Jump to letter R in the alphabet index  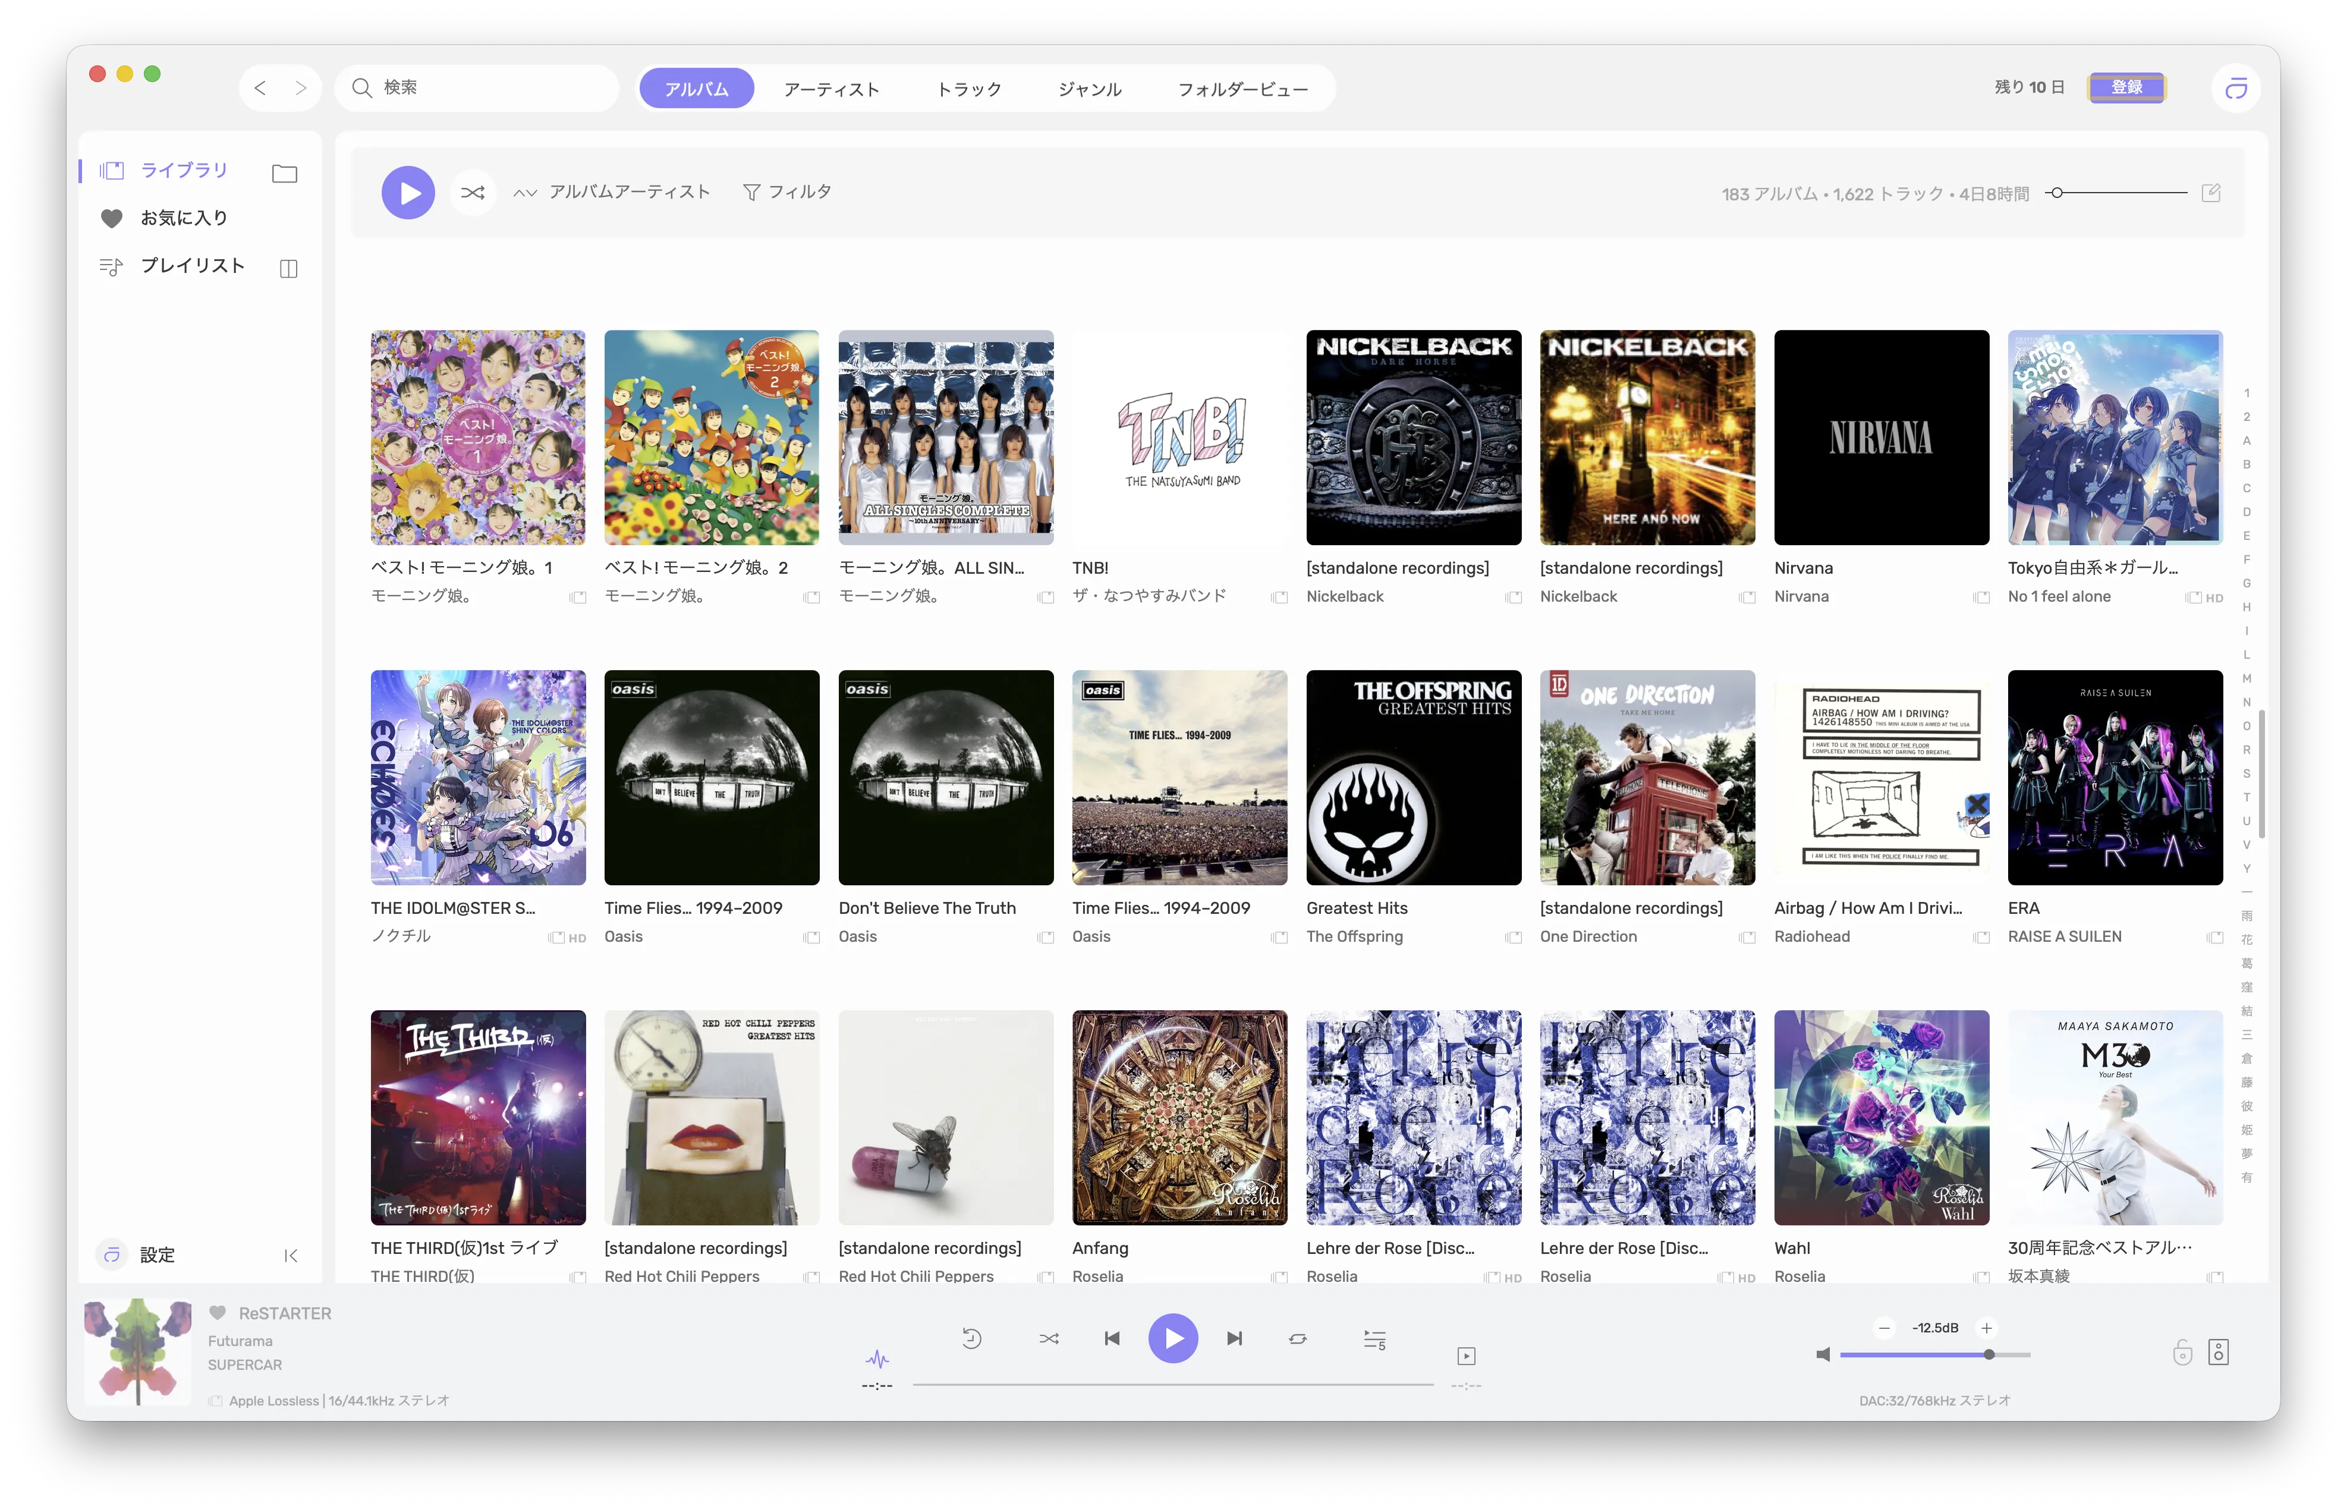click(2247, 750)
